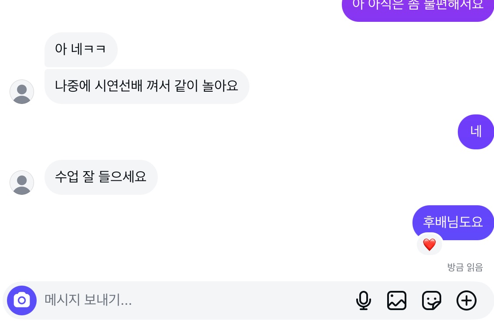Select the sent 네 message bubble
Screen dimensions: 494x321
point(476,131)
